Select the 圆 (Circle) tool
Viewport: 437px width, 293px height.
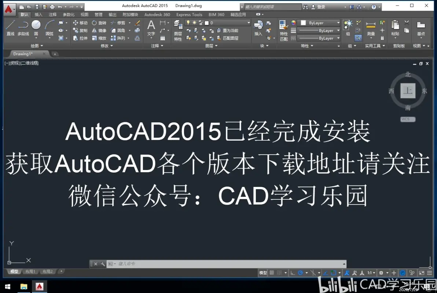tap(36, 28)
